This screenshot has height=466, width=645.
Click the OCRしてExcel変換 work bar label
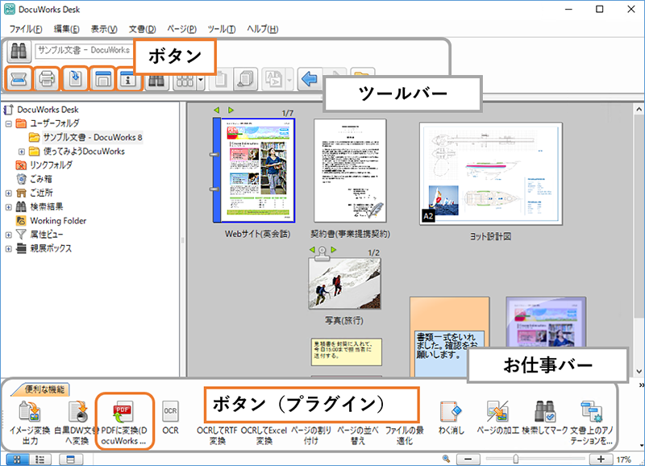(x=264, y=435)
